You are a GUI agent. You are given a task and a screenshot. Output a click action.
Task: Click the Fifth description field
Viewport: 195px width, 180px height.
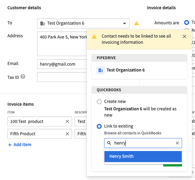point(81,134)
